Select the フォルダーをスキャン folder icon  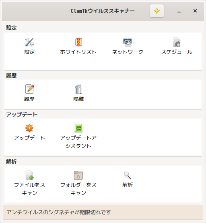78,175
